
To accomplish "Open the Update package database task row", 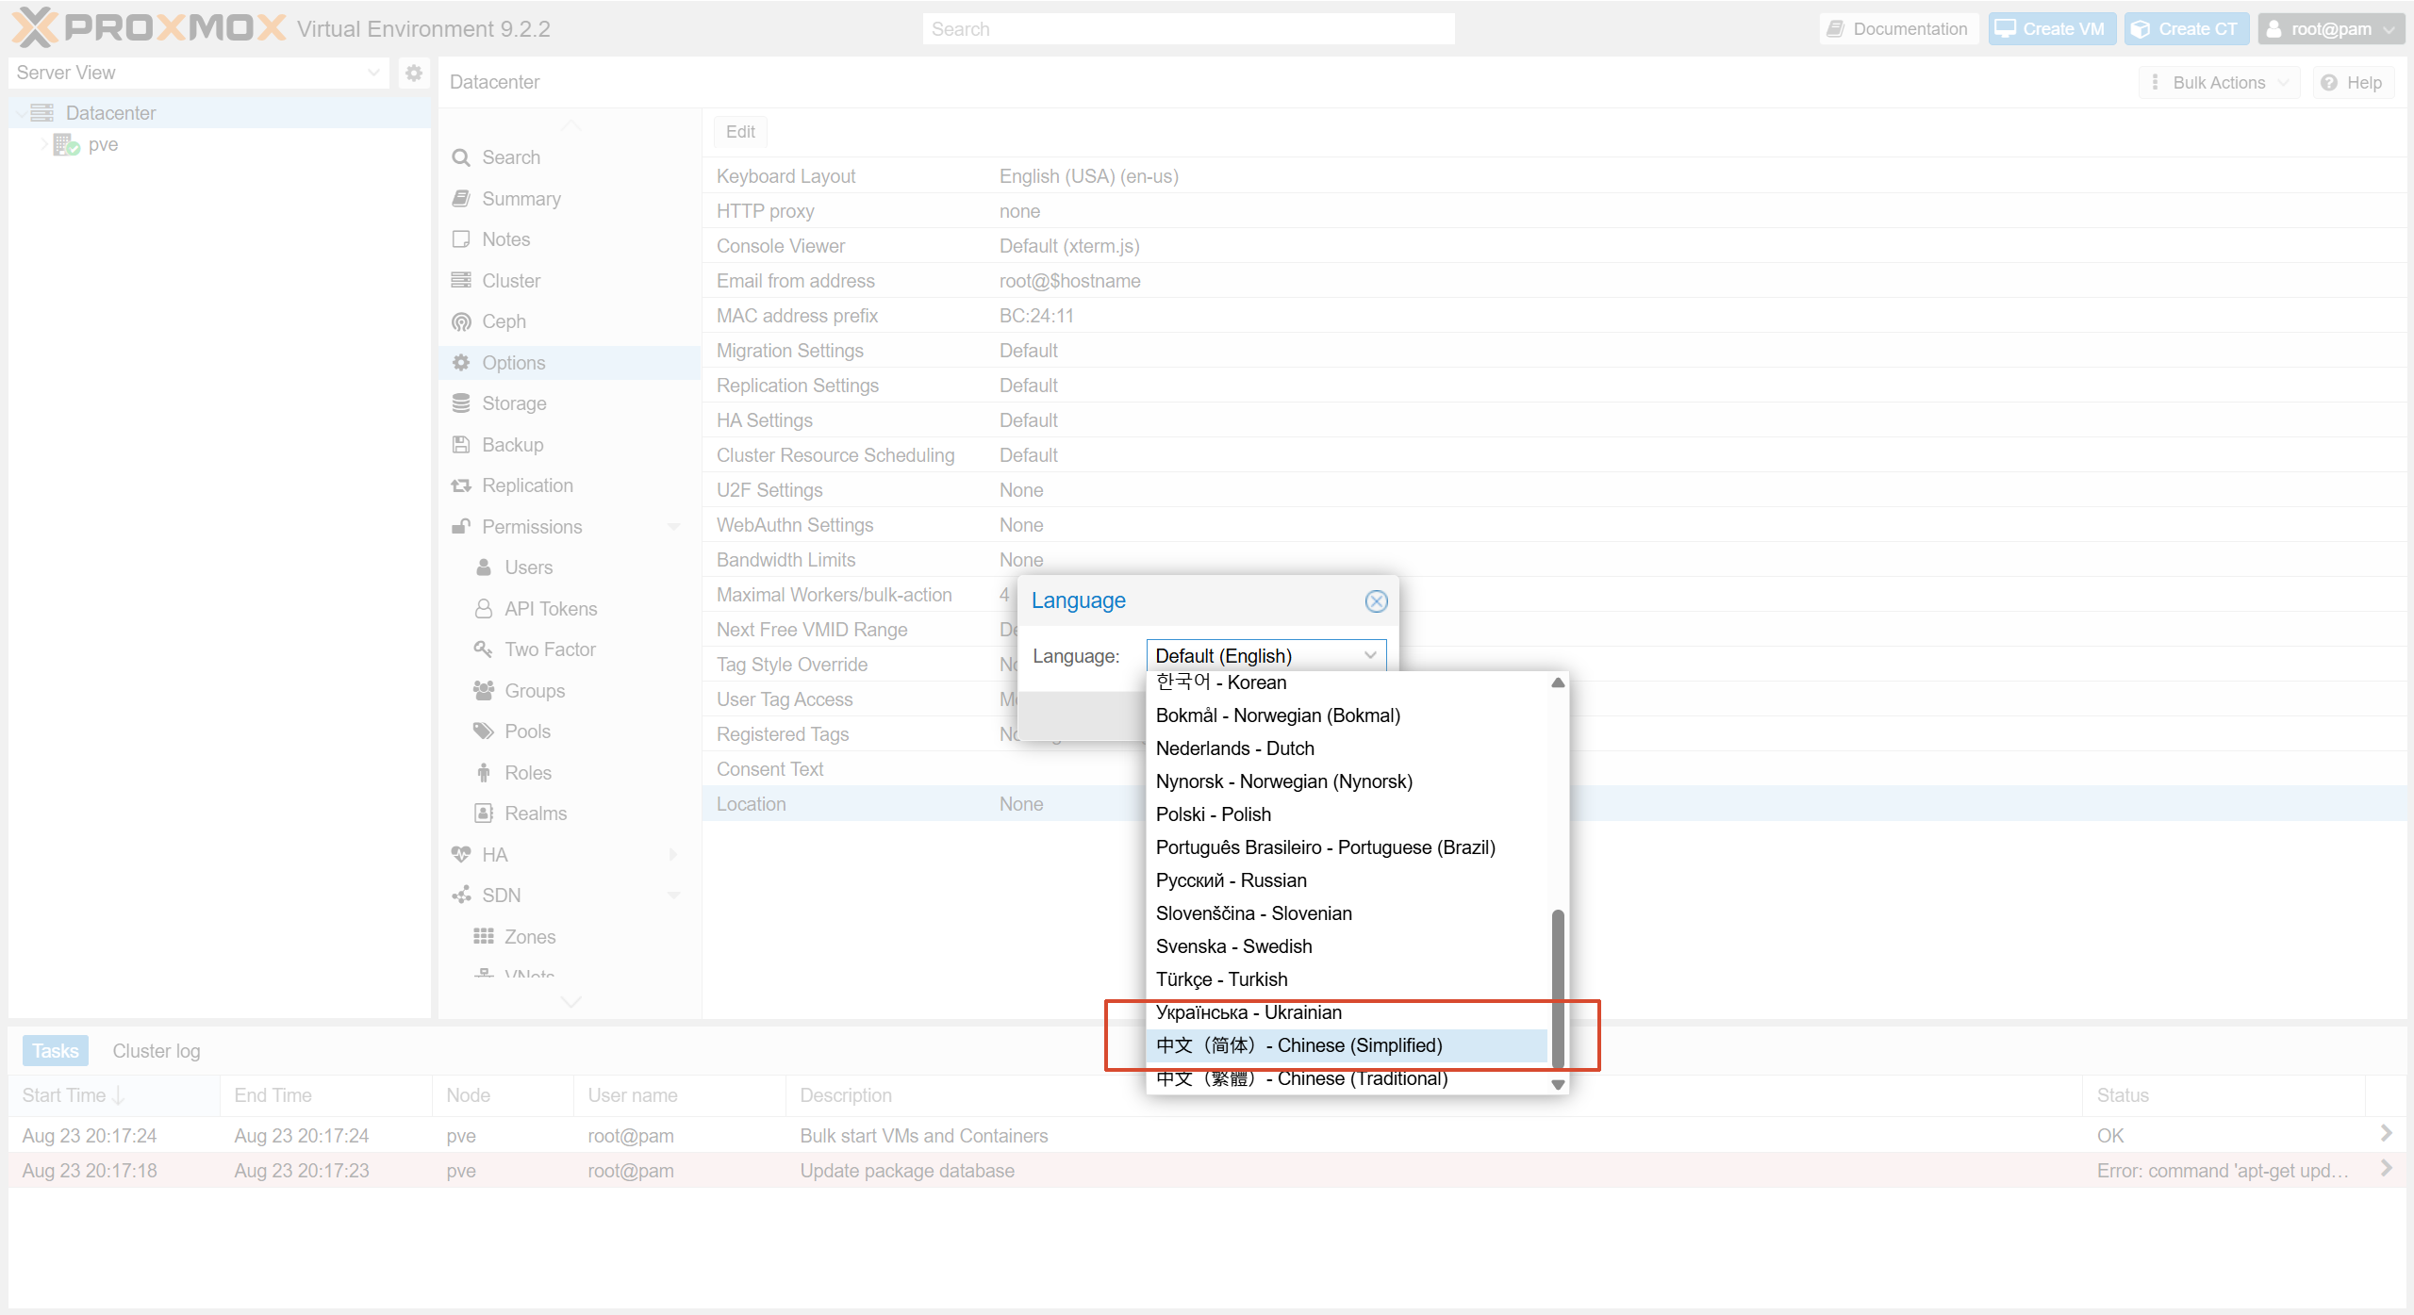I will tap(1207, 1171).
